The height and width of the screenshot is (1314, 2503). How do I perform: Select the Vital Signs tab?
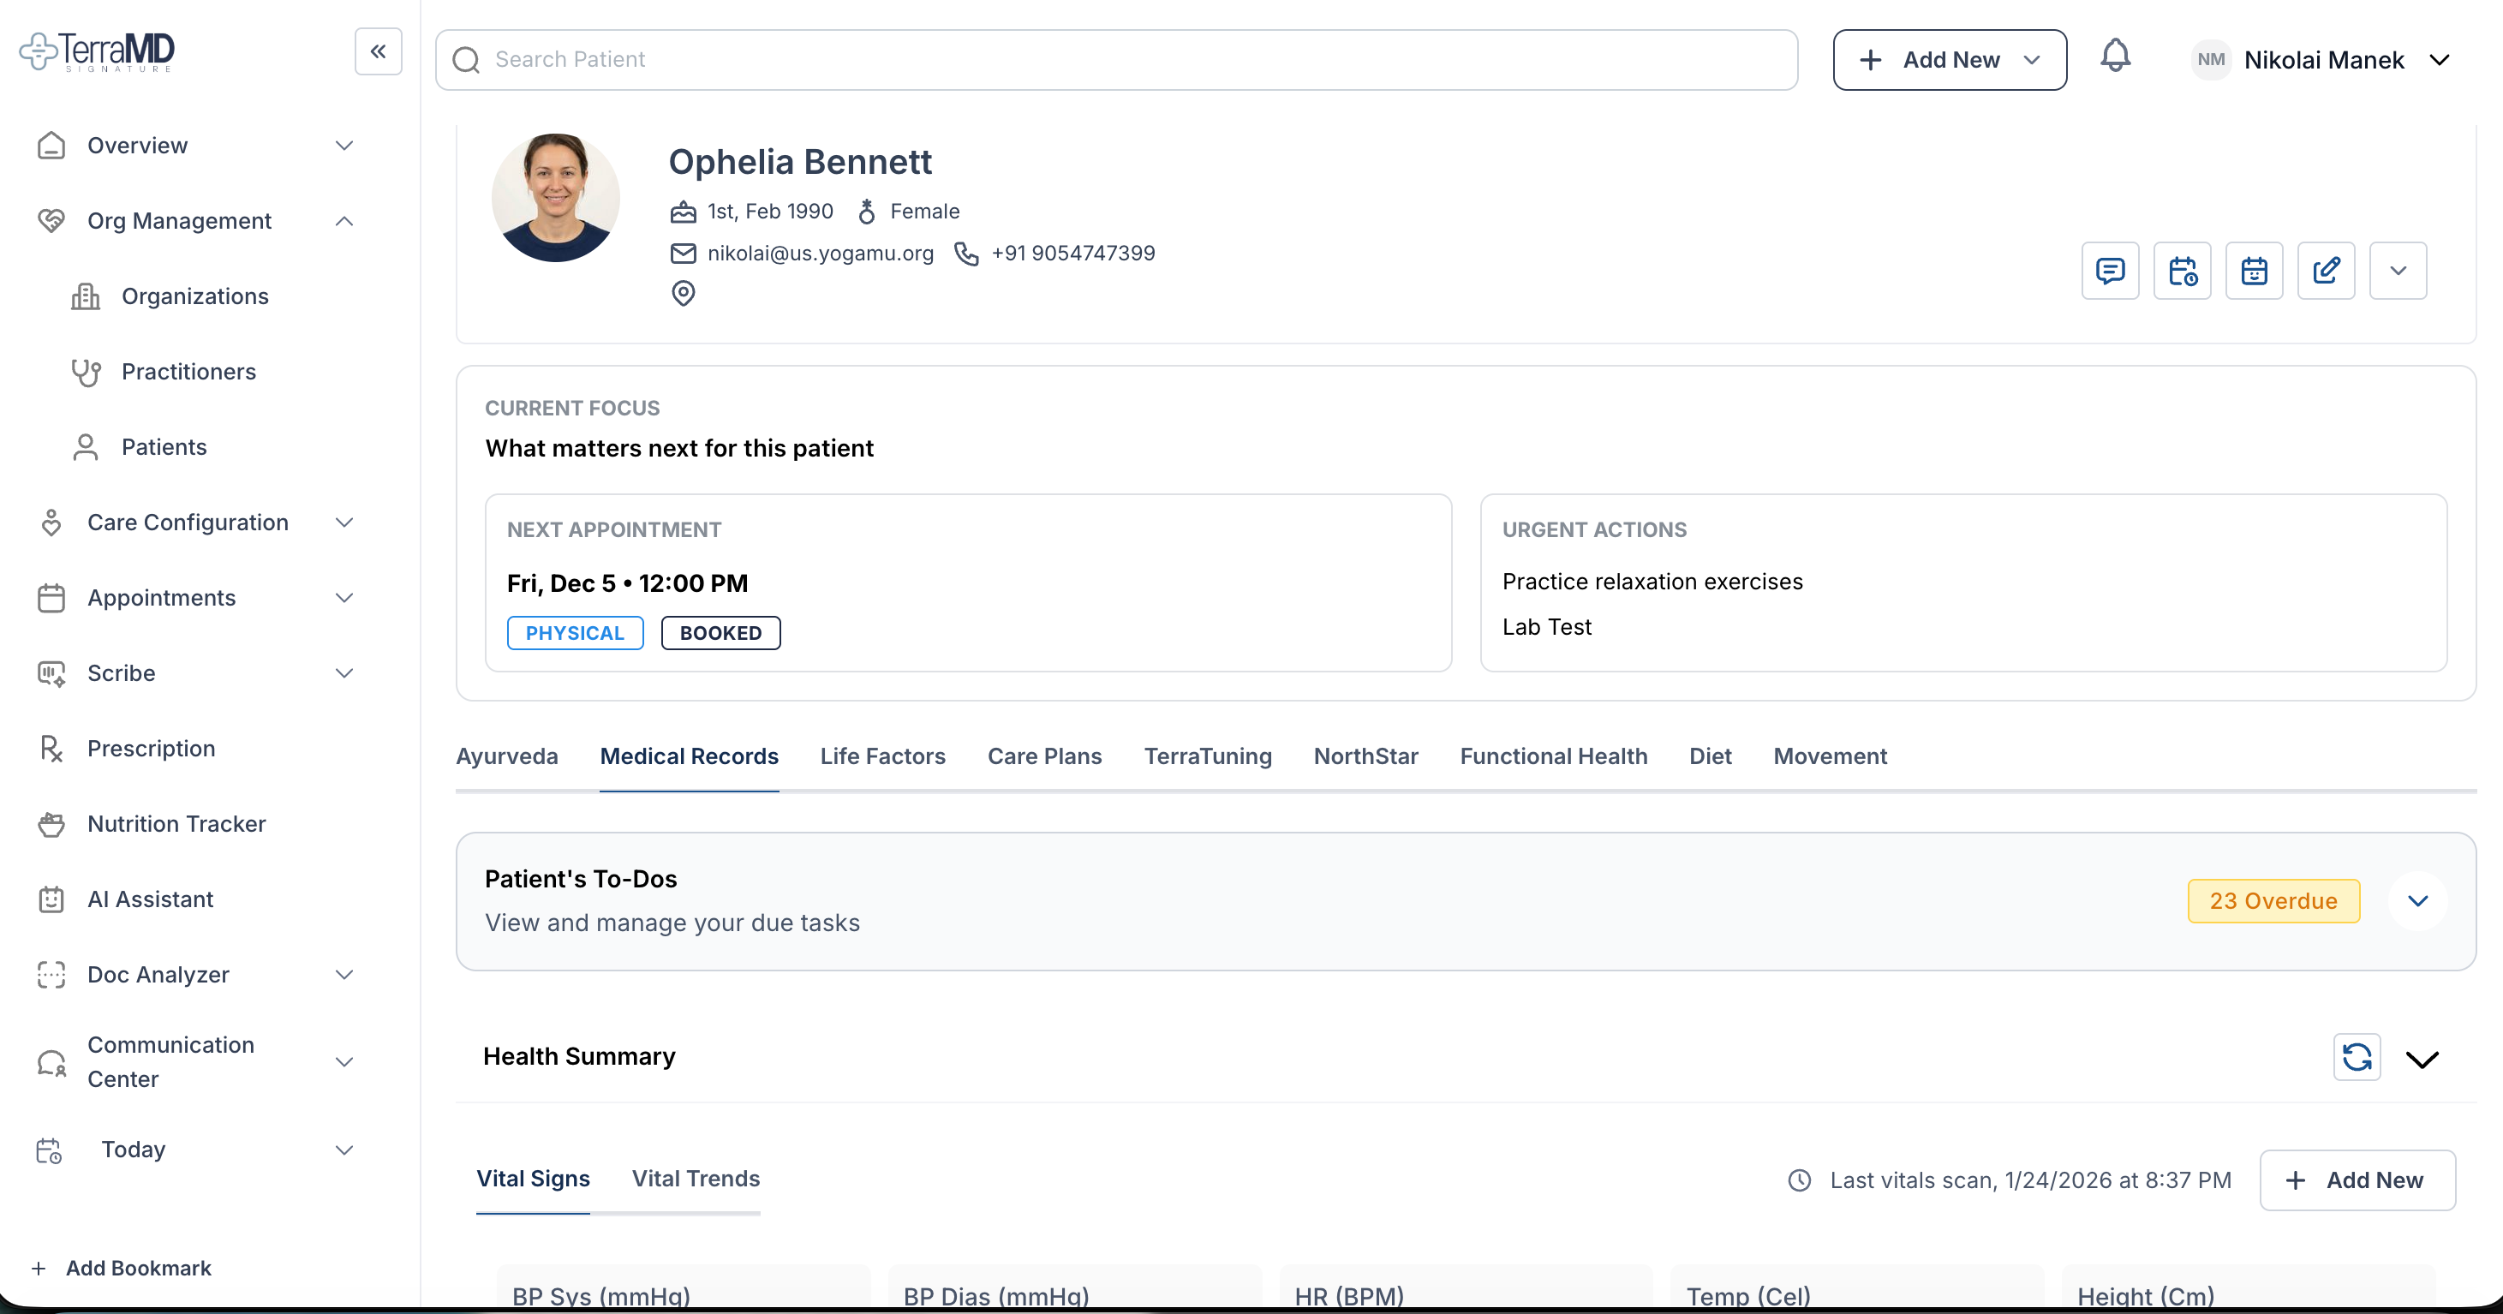(533, 1178)
